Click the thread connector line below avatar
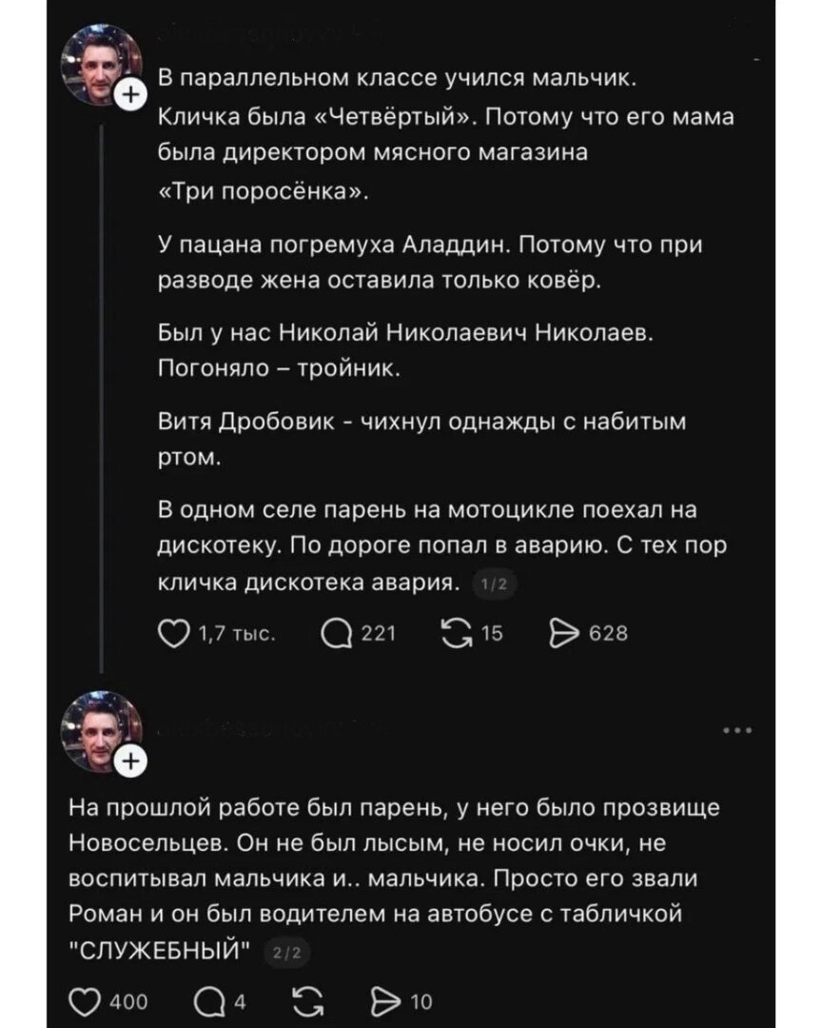The height and width of the screenshot is (1028, 822). click(x=102, y=400)
